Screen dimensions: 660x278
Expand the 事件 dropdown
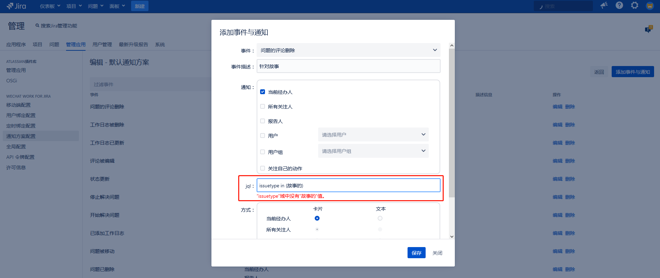(x=348, y=50)
